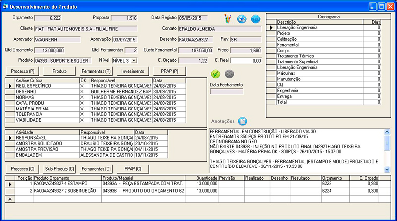Click the window title bar app icon
This screenshot has height=221, width=397.
click(x=5, y=6)
